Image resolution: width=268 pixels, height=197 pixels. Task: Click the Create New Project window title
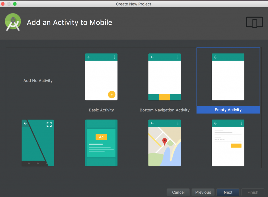[133, 4]
